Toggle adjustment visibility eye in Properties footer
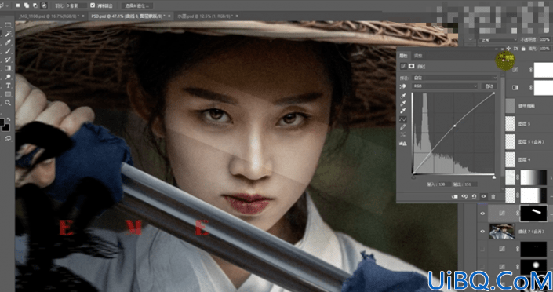Image resolution: width=553 pixels, height=292 pixels. [483, 196]
